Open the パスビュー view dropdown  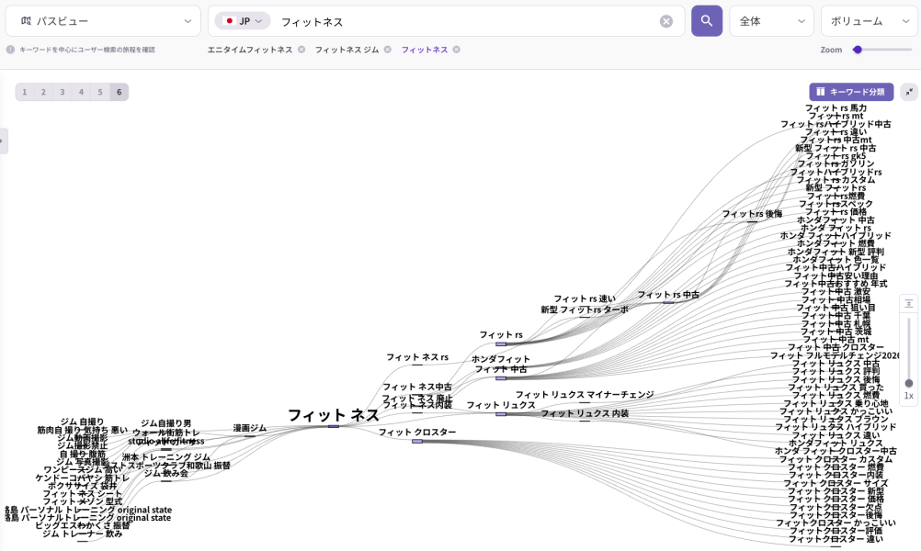point(103,20)
